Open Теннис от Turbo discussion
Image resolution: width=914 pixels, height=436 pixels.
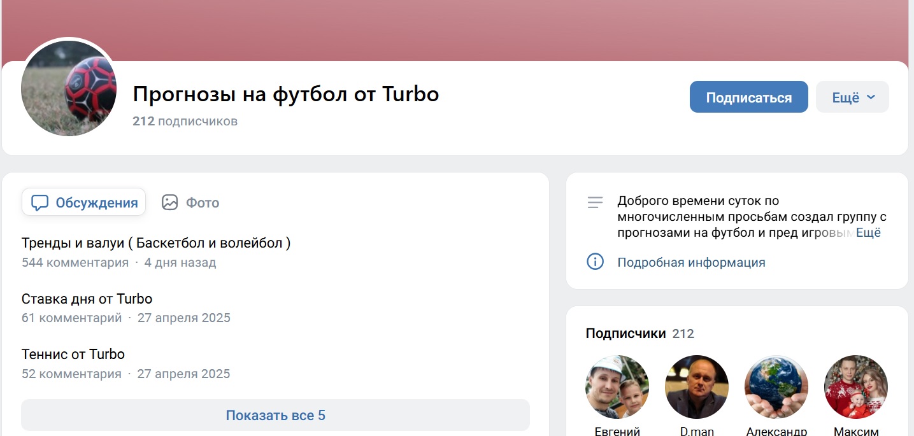[x=73, y=354]
